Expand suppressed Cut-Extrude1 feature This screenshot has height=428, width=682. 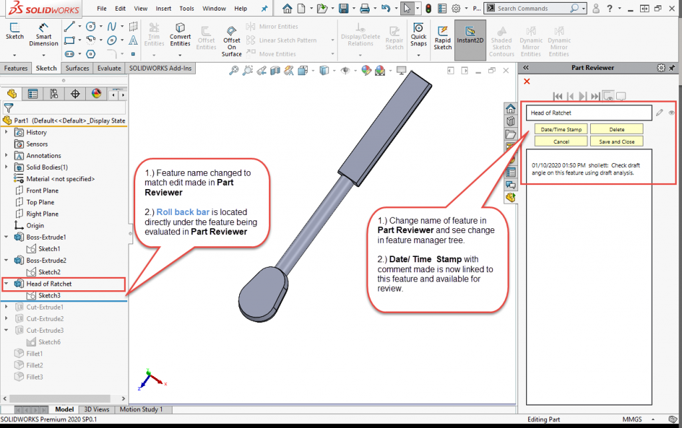[x=6, y=307]
